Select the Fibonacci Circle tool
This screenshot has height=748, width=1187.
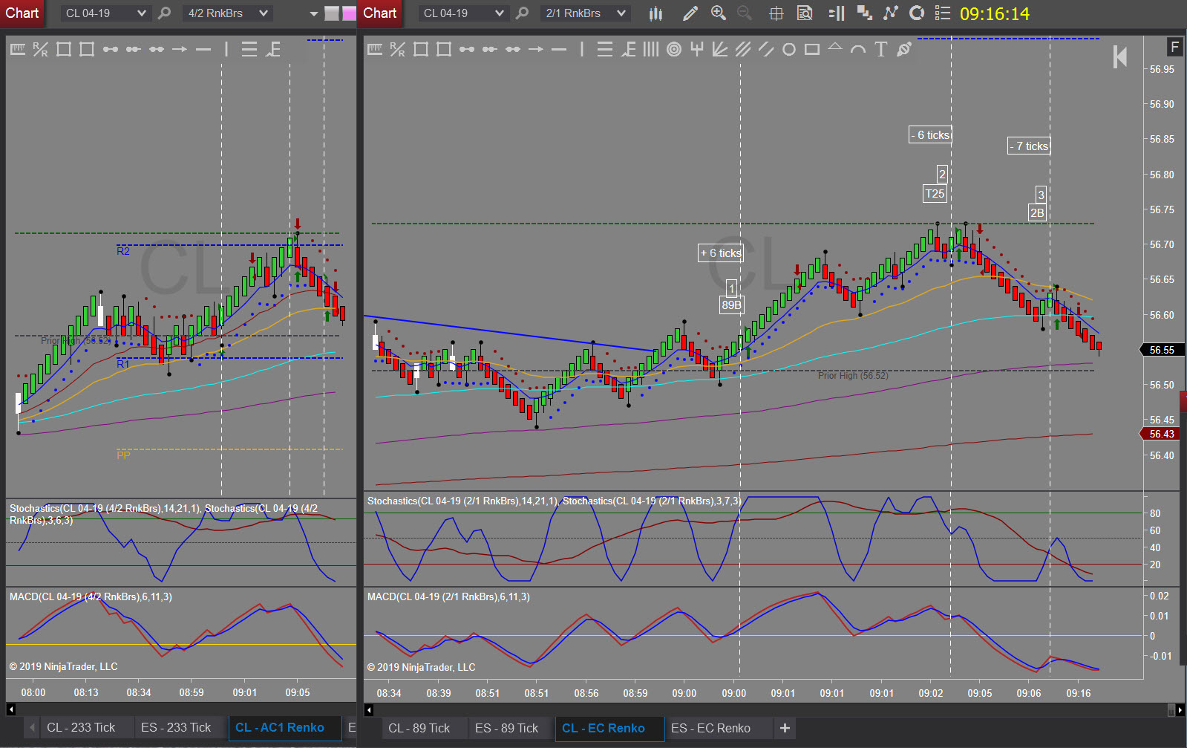(674, 50)
